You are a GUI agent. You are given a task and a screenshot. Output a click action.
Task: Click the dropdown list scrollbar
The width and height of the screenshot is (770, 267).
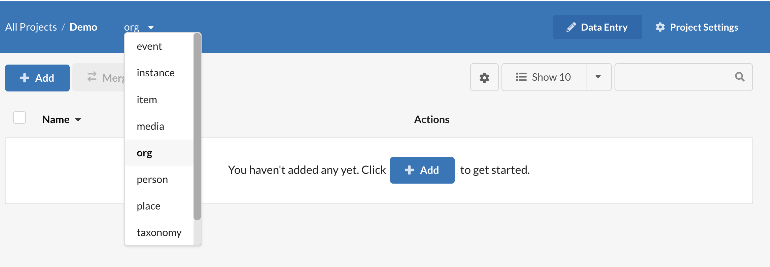(197, 127)
